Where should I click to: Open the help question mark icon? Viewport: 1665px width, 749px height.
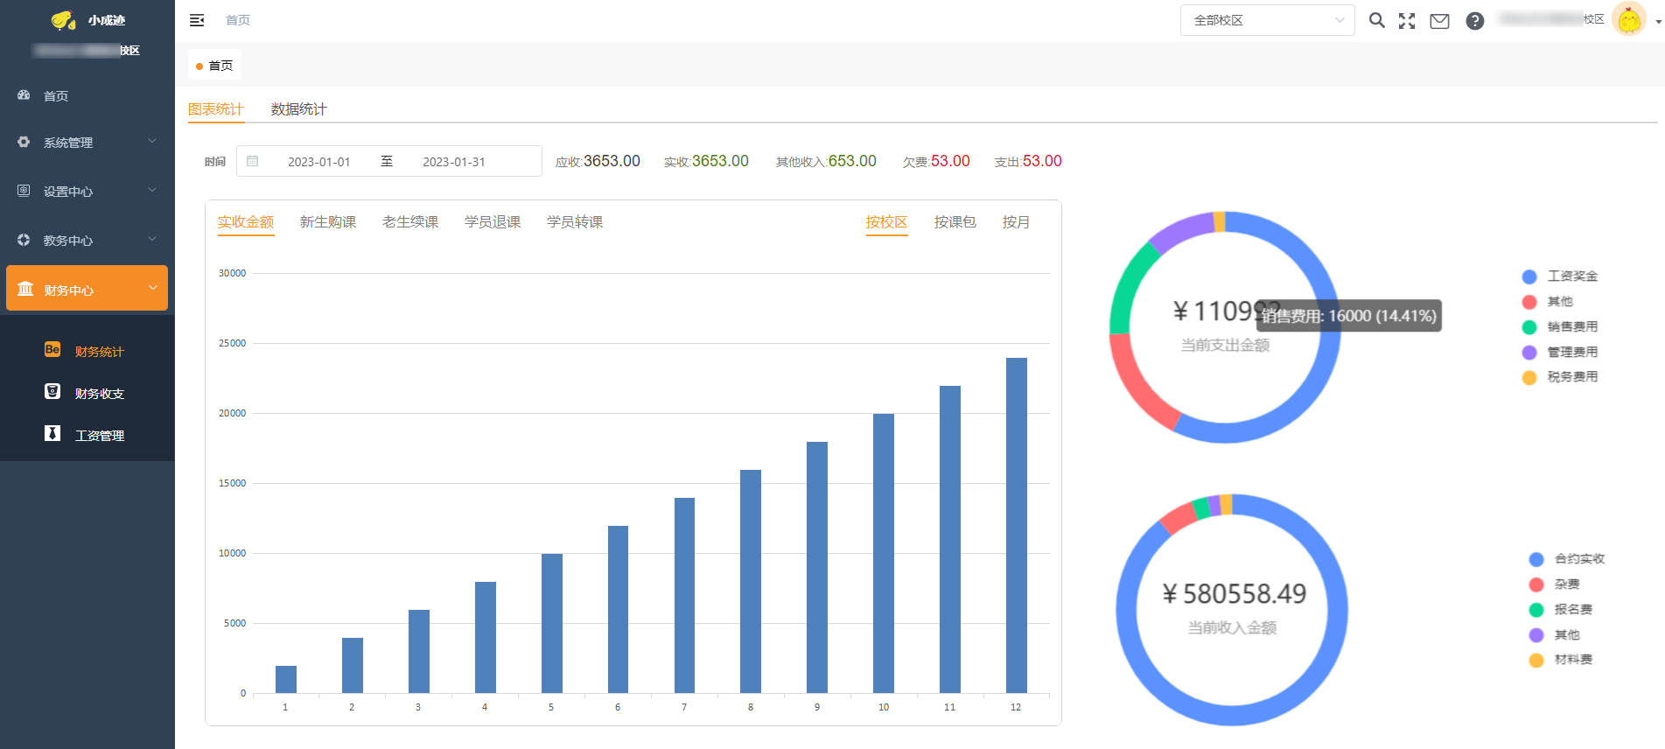point(1475,21)
